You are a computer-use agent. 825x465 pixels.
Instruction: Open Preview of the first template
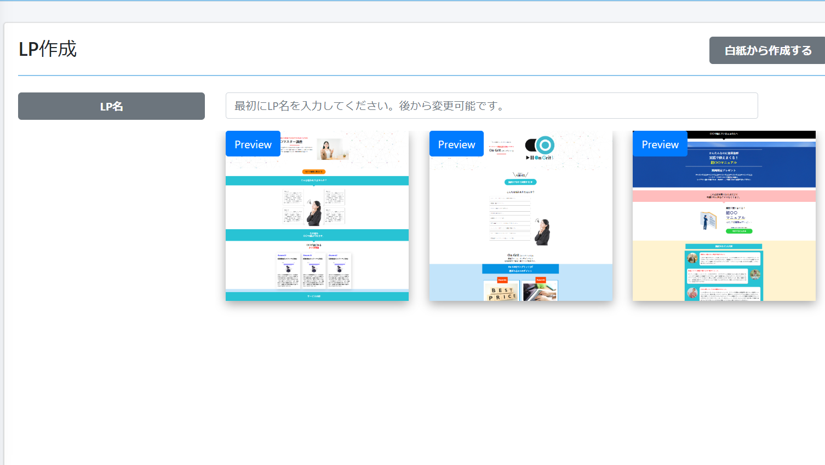tap(253, 144)
